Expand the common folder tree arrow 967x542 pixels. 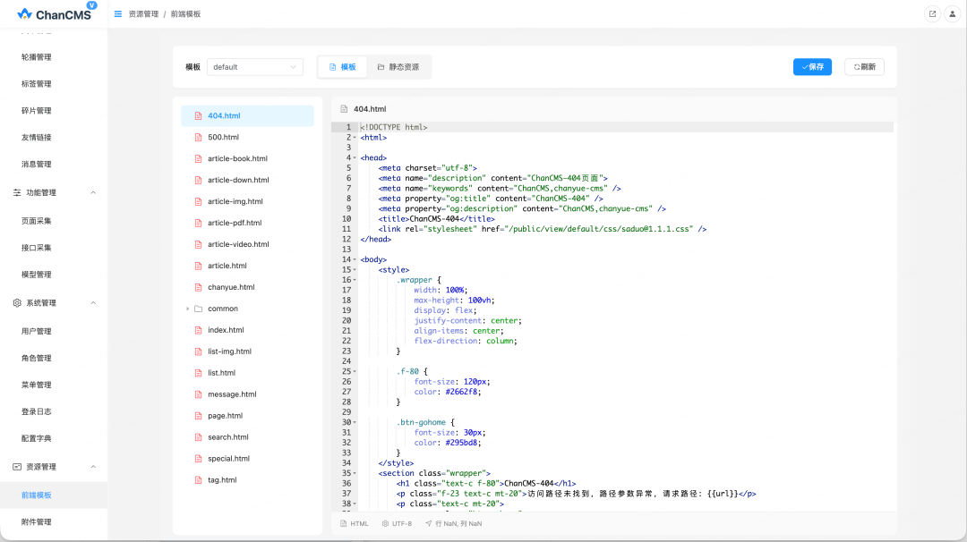point(188,309)
